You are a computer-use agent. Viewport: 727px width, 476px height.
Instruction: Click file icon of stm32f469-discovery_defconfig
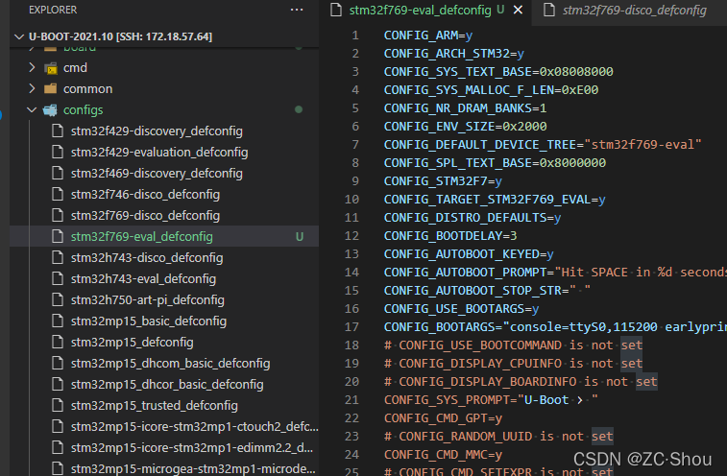click(x=58, y=173)
